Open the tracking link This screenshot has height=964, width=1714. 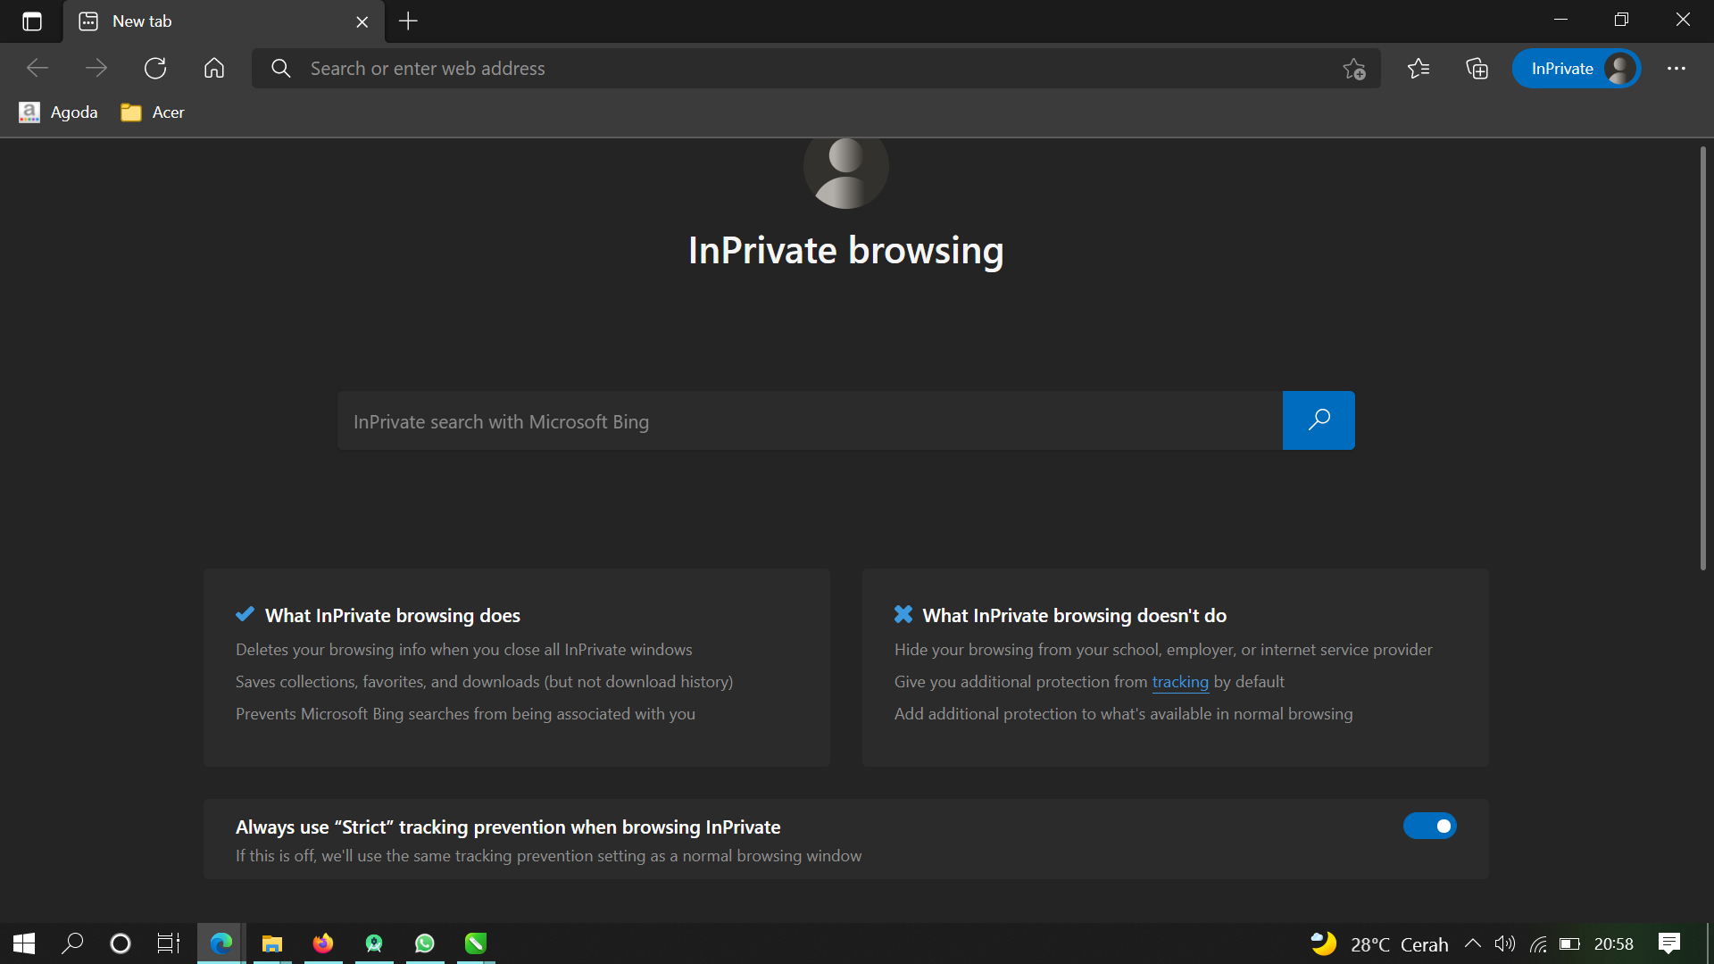pyautogui.click(x=1179, y=682)
